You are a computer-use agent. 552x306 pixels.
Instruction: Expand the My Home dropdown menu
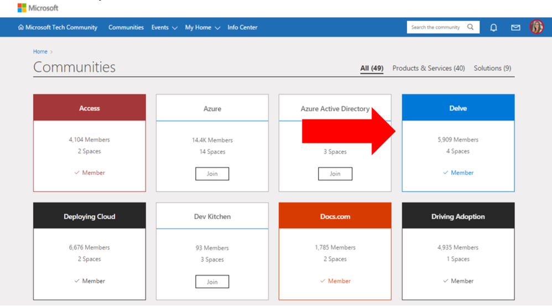[202, 28]
